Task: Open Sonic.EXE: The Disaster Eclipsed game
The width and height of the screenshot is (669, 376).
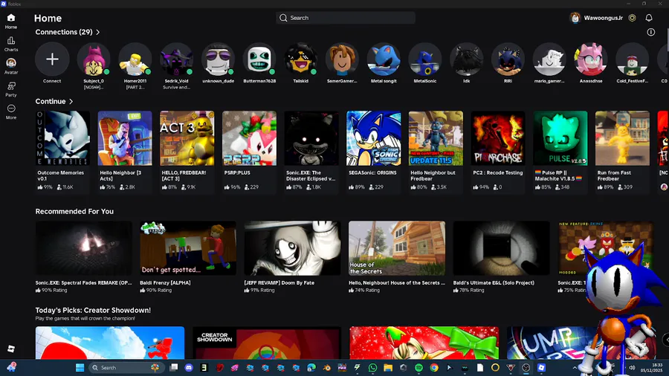Action: coord(311,151)
